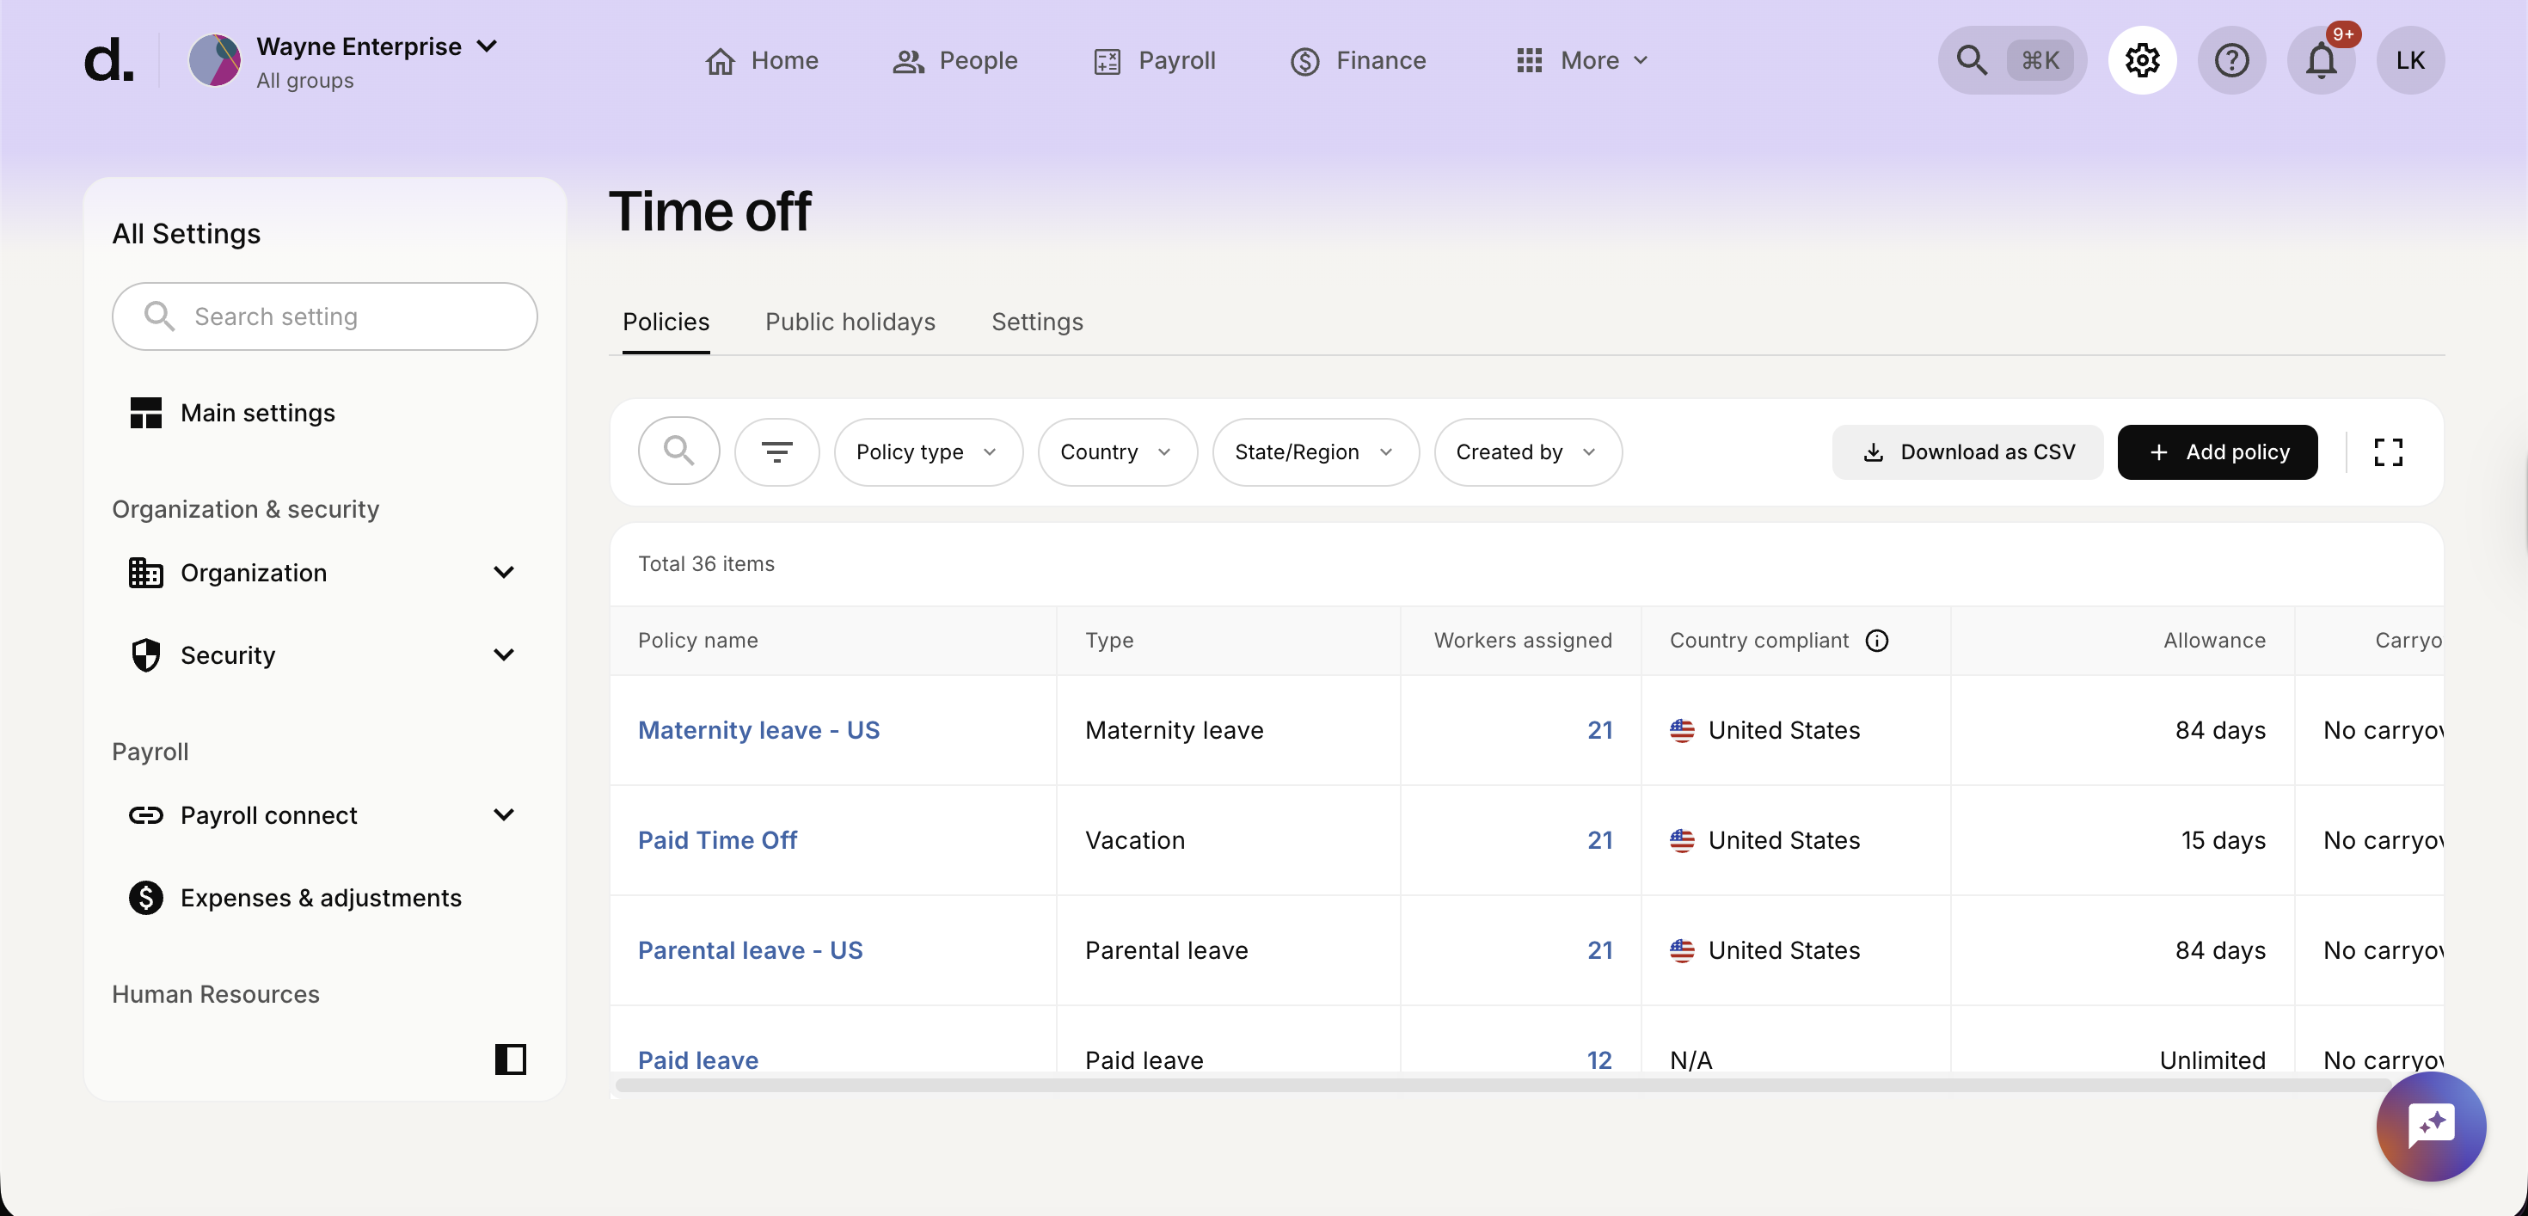This screenshot has width=2528, height=1216.
Task: Open the notifications bell
Action: click(2320, 61)
